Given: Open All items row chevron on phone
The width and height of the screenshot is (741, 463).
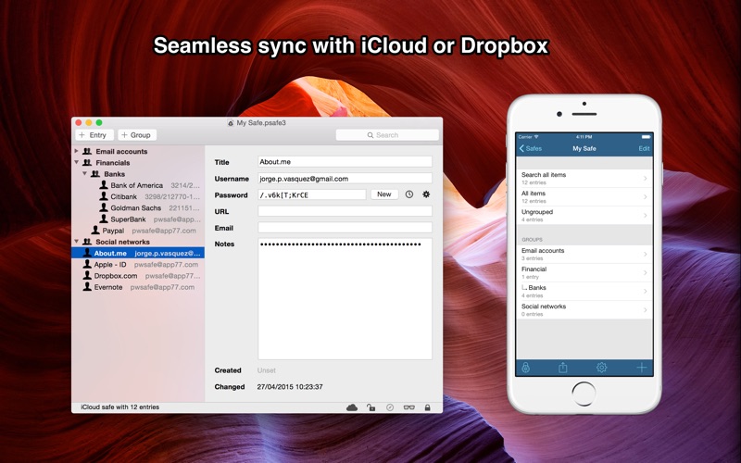Looking at the screenshot, I should coord(645,196).
